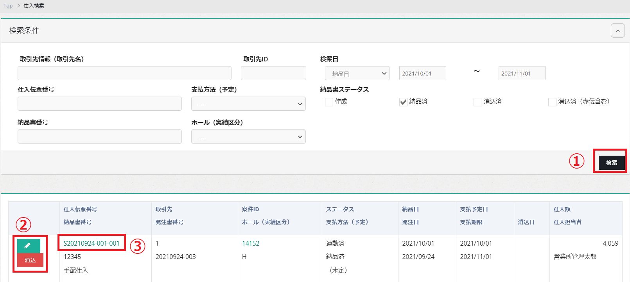Open the 納品日 search date dropdown
Viewport: 630px width, 282px height.
(357, 74)
